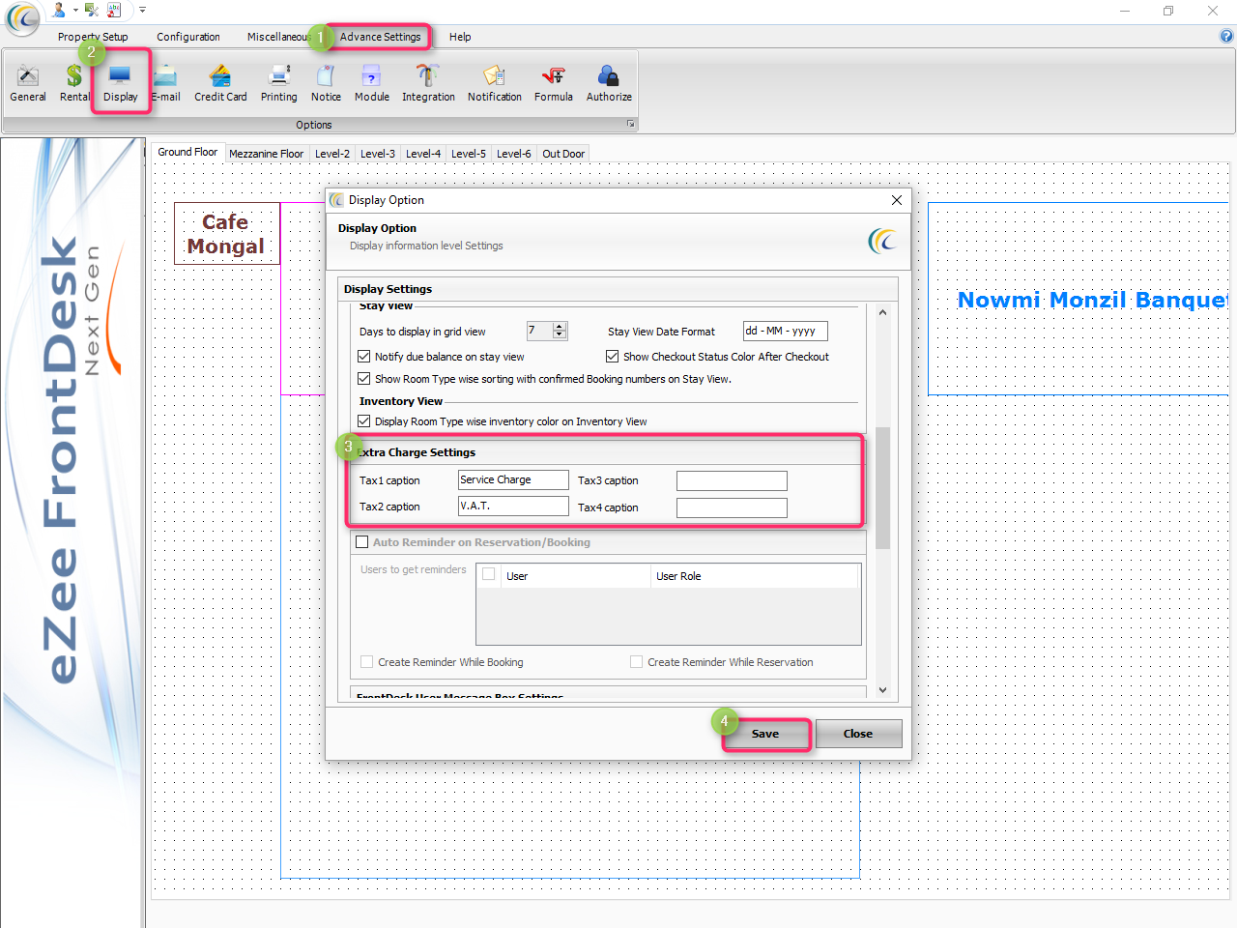
Task: Click the Close button in dialog
Action: pos(858,734)
